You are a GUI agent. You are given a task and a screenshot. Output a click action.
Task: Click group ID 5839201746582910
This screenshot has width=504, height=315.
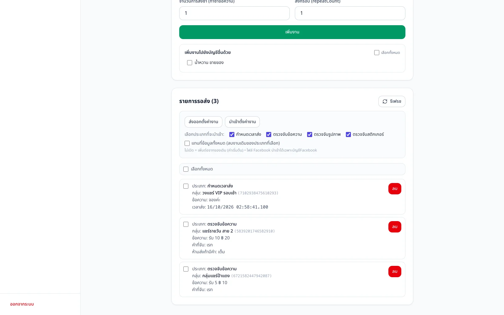(x=255, y=231)
